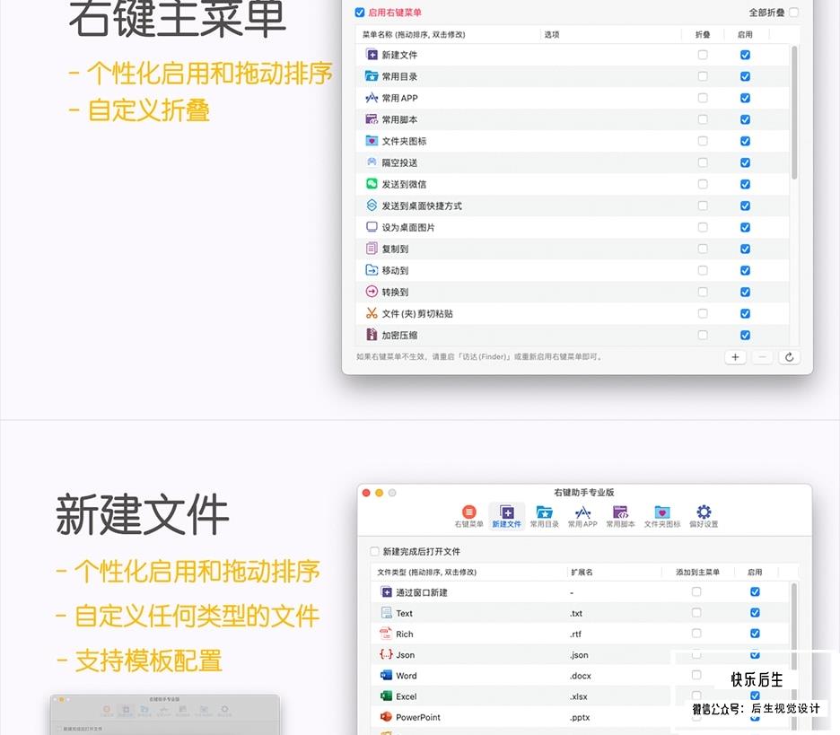Click the 移动到 move icon
840x735 pixels.
pos(372,270)
